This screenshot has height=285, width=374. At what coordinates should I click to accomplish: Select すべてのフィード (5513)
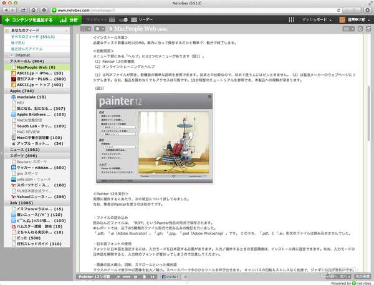pos(33,37)
